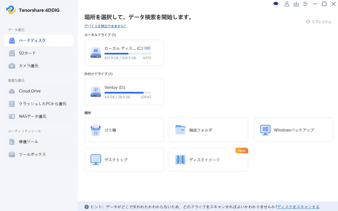Open Cloud Drive recovery option
This screenshot has width=338, height=211.
click(39, 91)
